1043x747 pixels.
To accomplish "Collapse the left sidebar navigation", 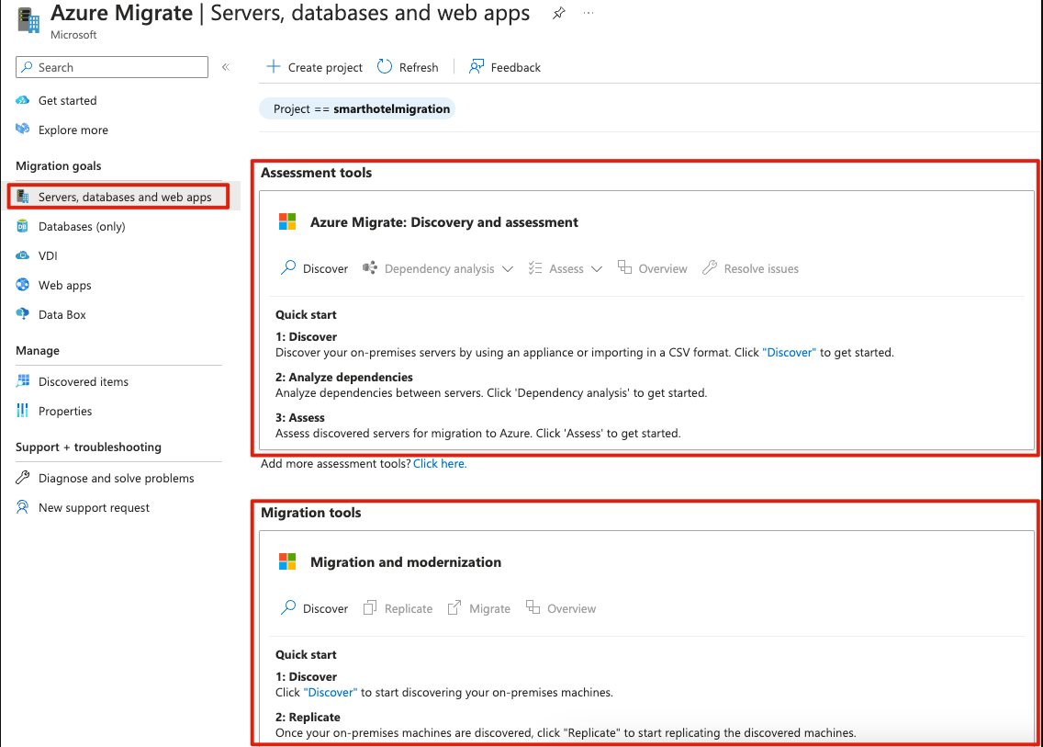I will [226, 67].
